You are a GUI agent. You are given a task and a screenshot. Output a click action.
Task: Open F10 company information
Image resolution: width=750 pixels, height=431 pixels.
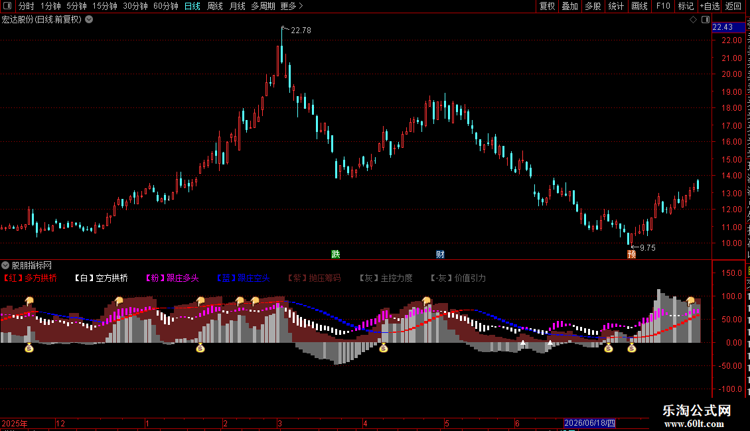[x=663, y=6]
